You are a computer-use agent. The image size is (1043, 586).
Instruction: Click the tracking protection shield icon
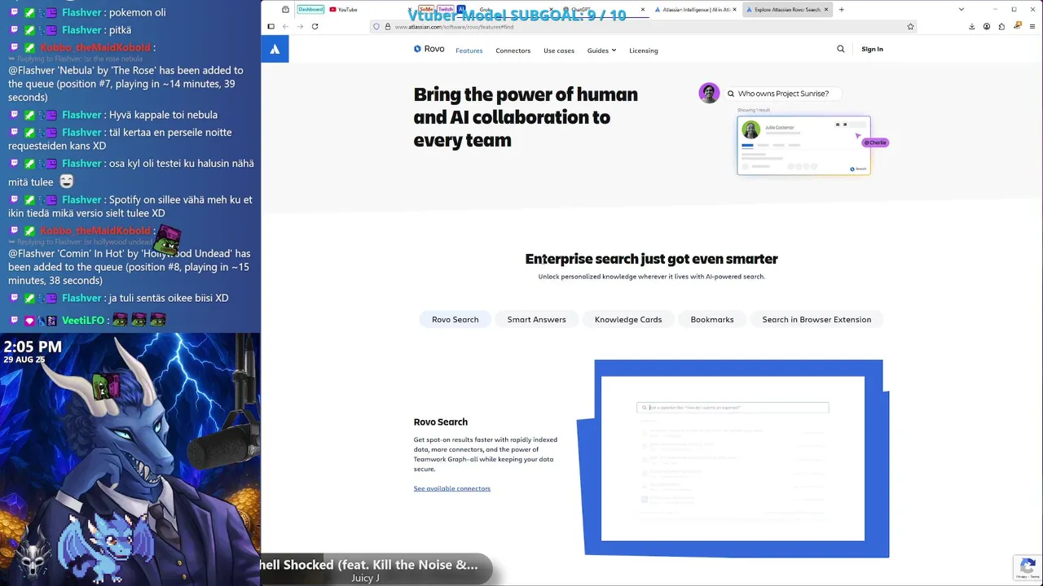(376, 26)
